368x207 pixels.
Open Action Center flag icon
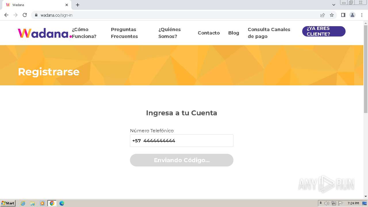341,203
